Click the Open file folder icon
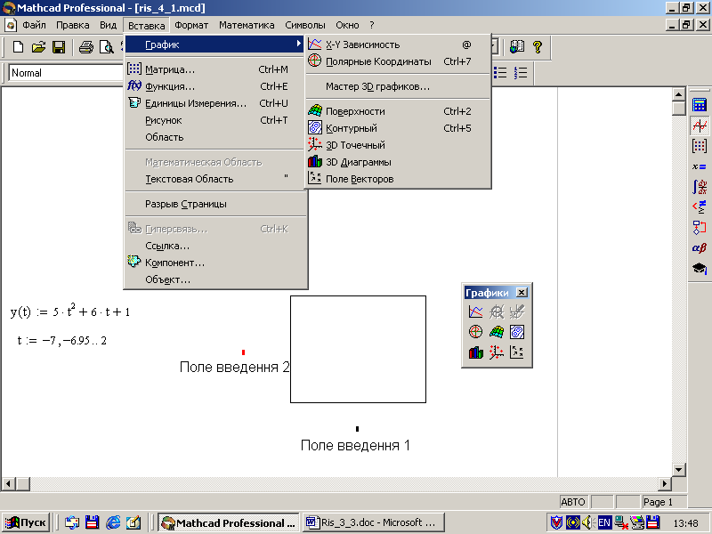Screen dimensions: 712x534 click(38, 47)
